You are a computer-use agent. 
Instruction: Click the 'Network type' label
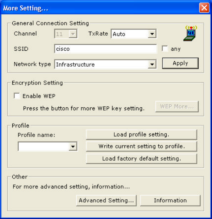coord(32,64)
